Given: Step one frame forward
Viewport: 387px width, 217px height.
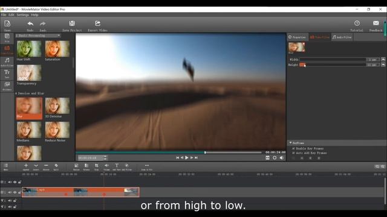Looking at the screenshot, I should click(192, 158).
